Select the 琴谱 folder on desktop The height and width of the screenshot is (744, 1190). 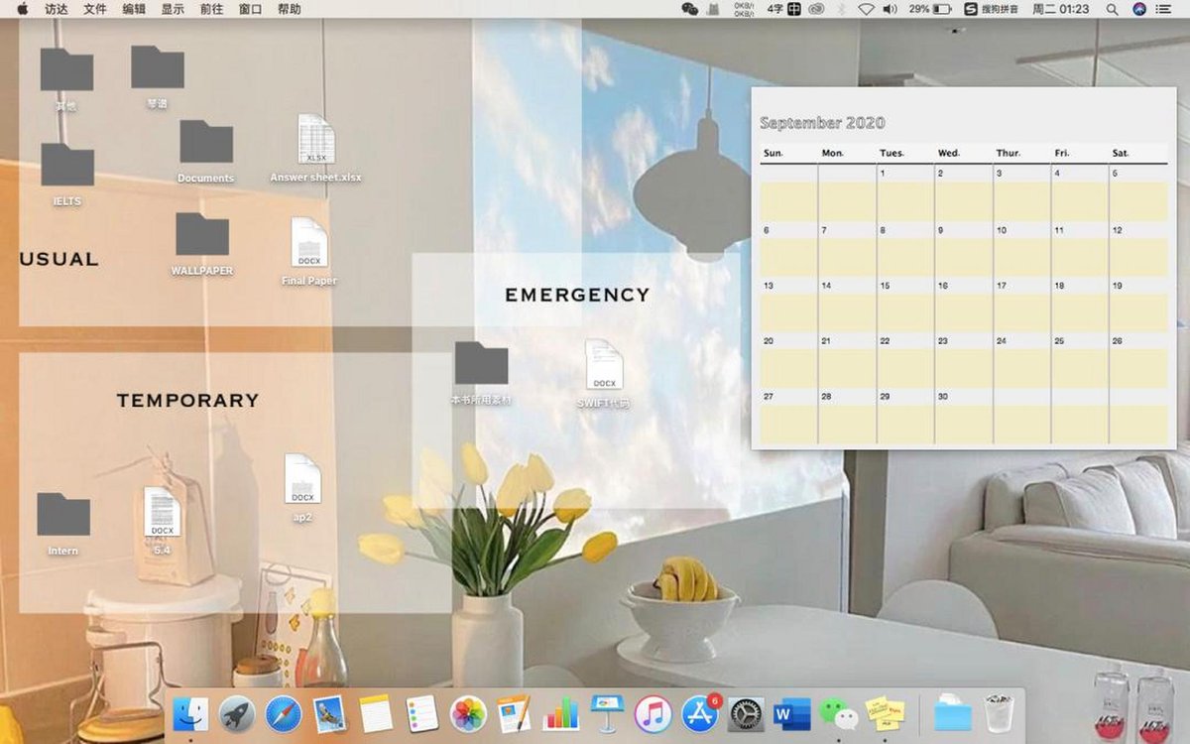pyautogui.click(x=157, y=66)
